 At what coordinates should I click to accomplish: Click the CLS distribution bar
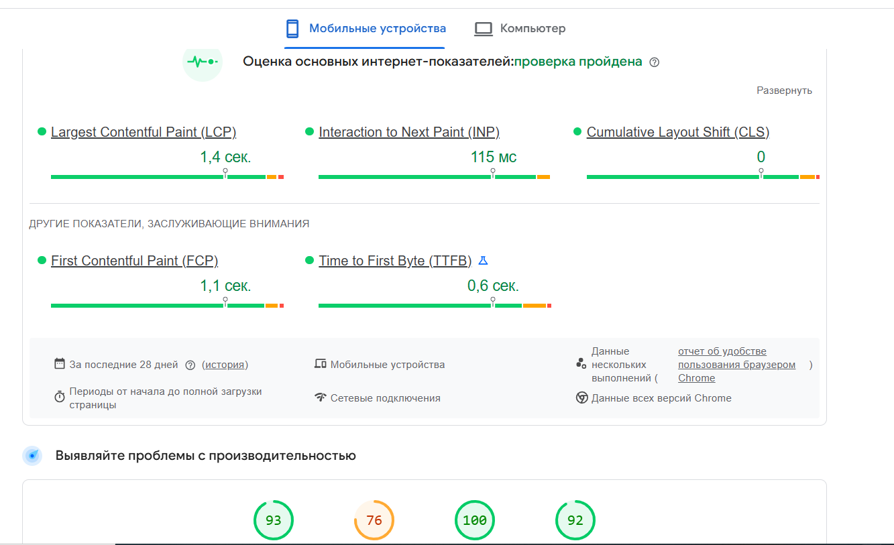[703, 177]
